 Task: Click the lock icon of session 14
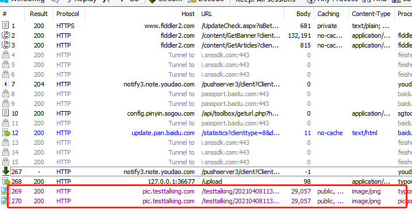tap(6, 152)
